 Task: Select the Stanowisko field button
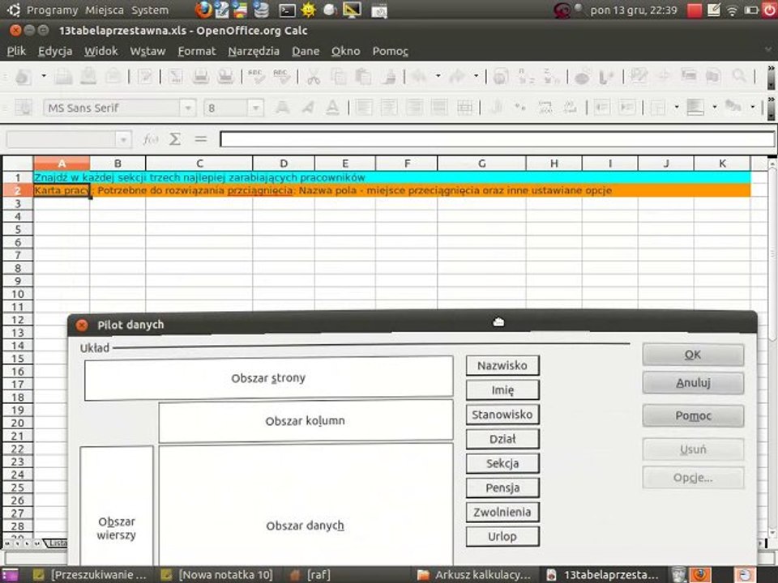coord(502,415)
